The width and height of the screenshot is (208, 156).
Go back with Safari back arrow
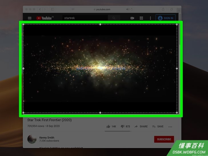40,9
